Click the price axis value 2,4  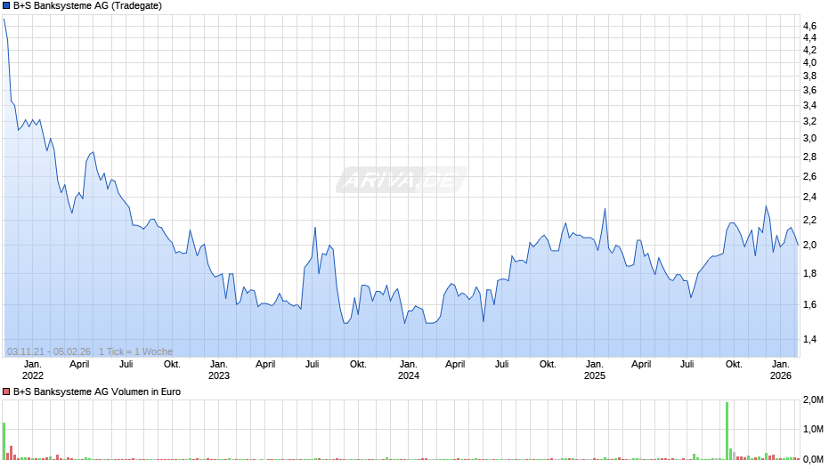809,198
